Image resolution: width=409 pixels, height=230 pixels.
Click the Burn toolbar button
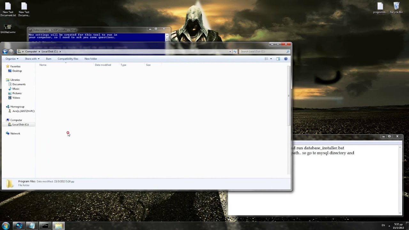(x=49, y=59)
